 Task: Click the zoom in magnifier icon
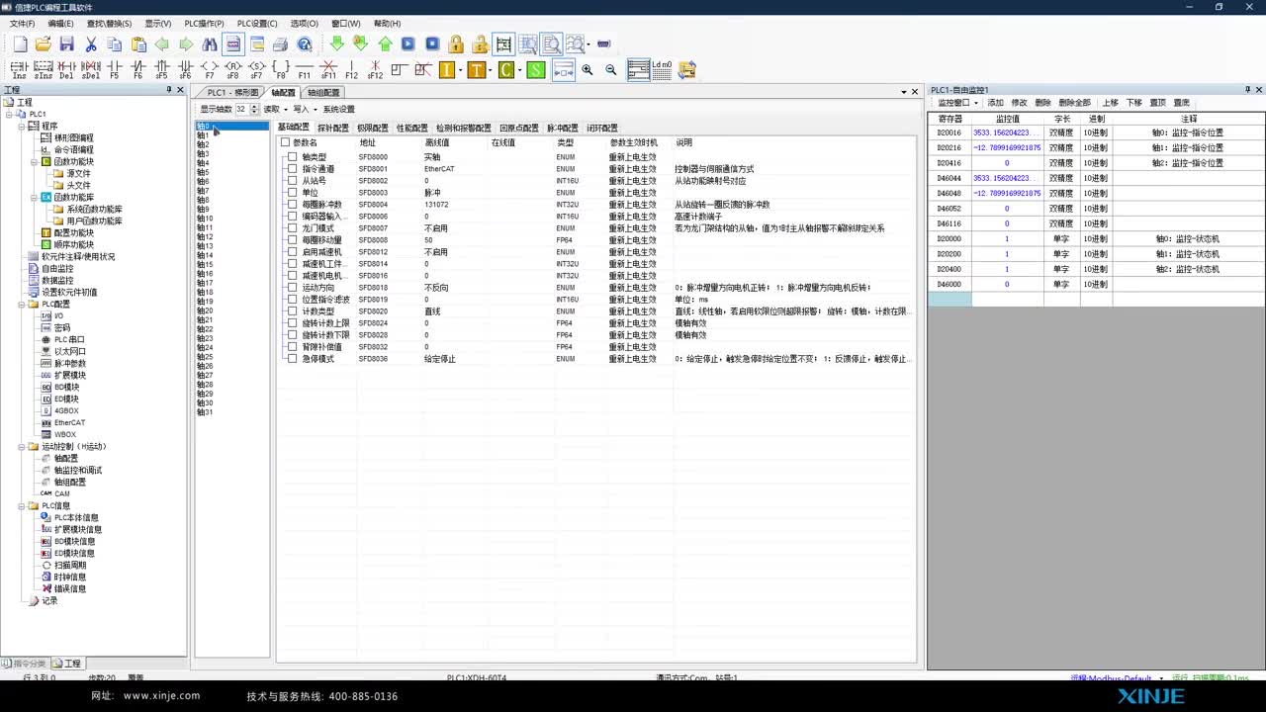click(x=588, y=69)
